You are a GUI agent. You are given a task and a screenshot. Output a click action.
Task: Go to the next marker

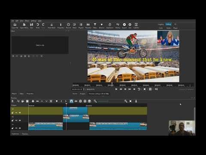point(66,101)
